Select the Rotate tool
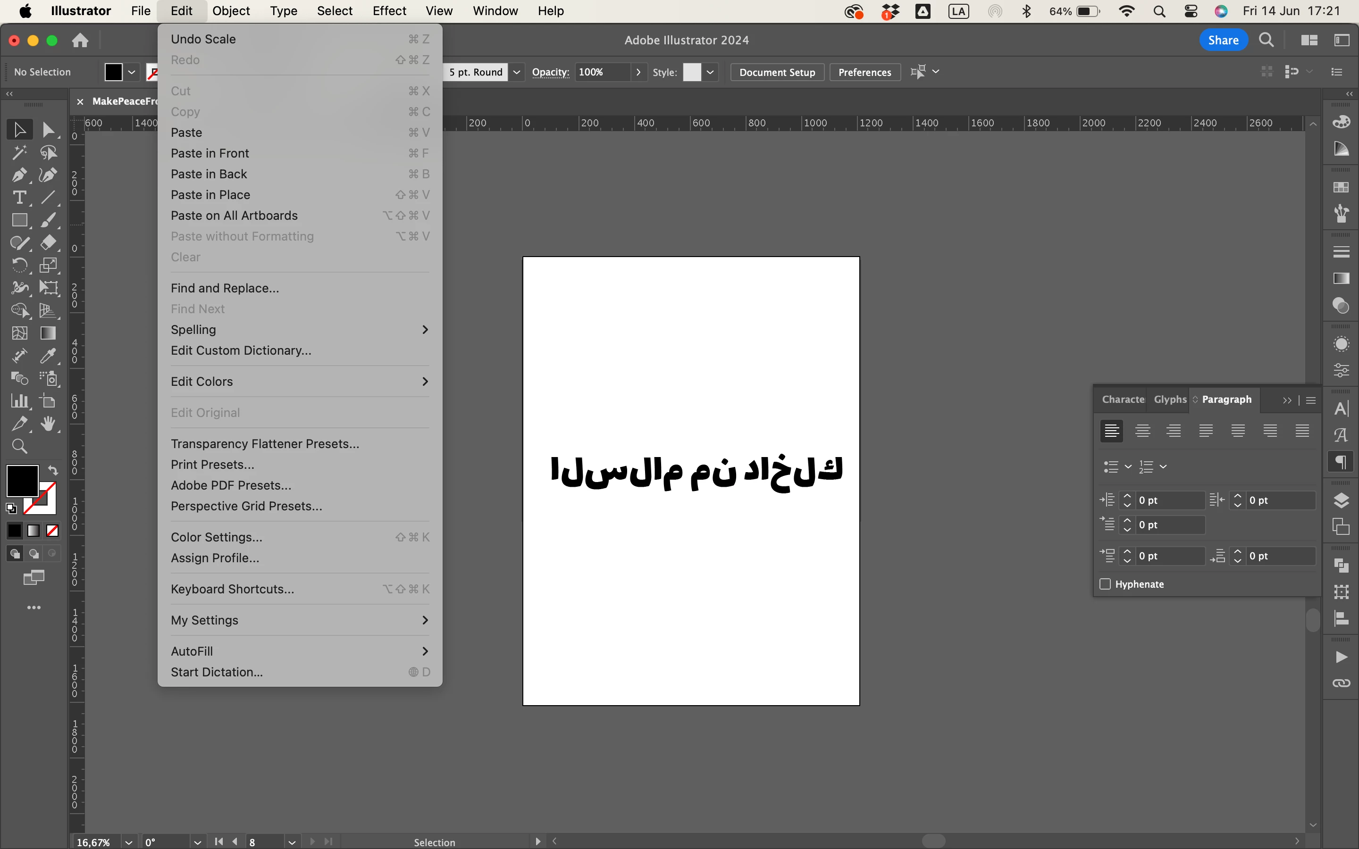The height and width of the screenshot is (849, 1359). point(19,265)
